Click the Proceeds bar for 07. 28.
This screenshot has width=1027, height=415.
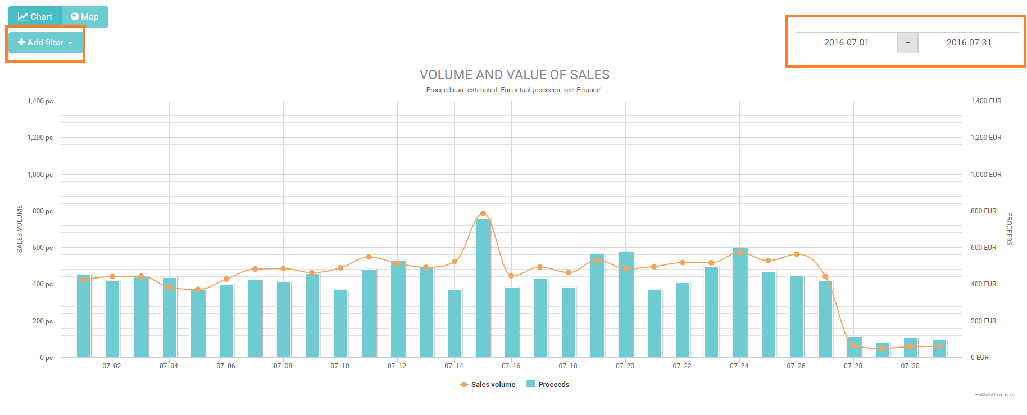click(854, 347)
